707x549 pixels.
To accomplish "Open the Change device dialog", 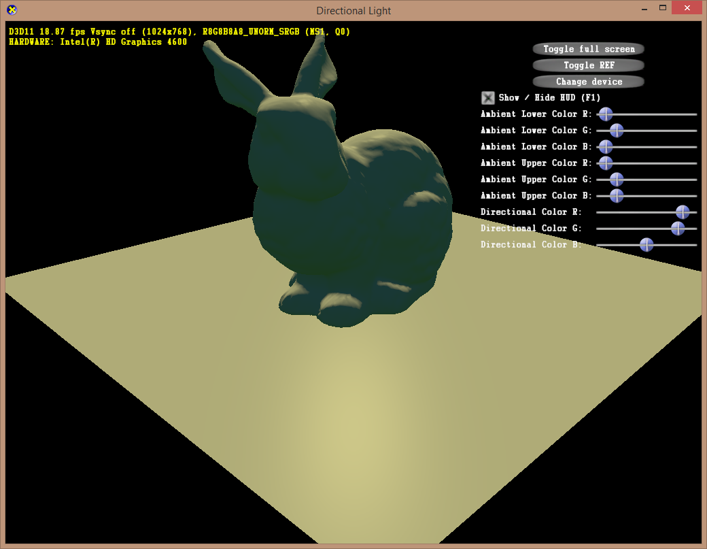I will point(588,82).
